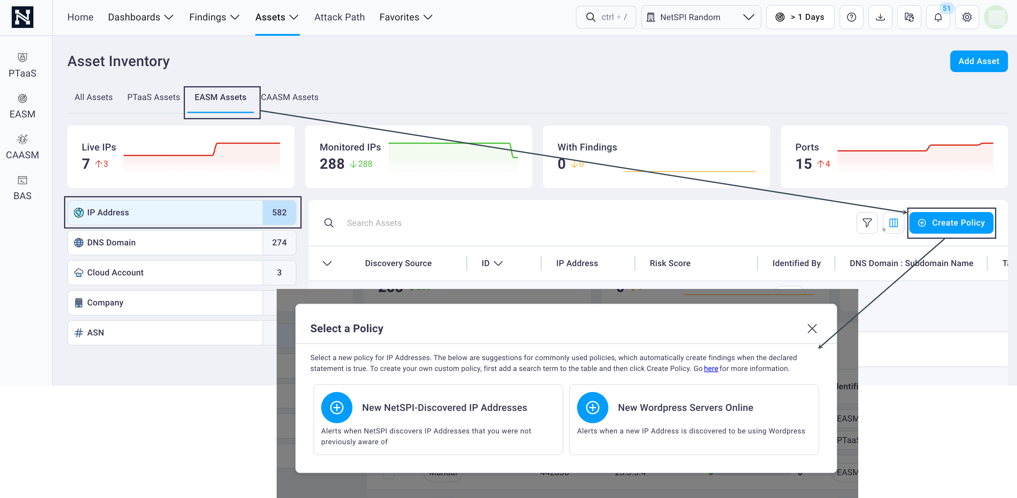This screenshot has height=498, width=1017.
Task: Open the EASM sidebar section
Action: click(x=22, y=106)
